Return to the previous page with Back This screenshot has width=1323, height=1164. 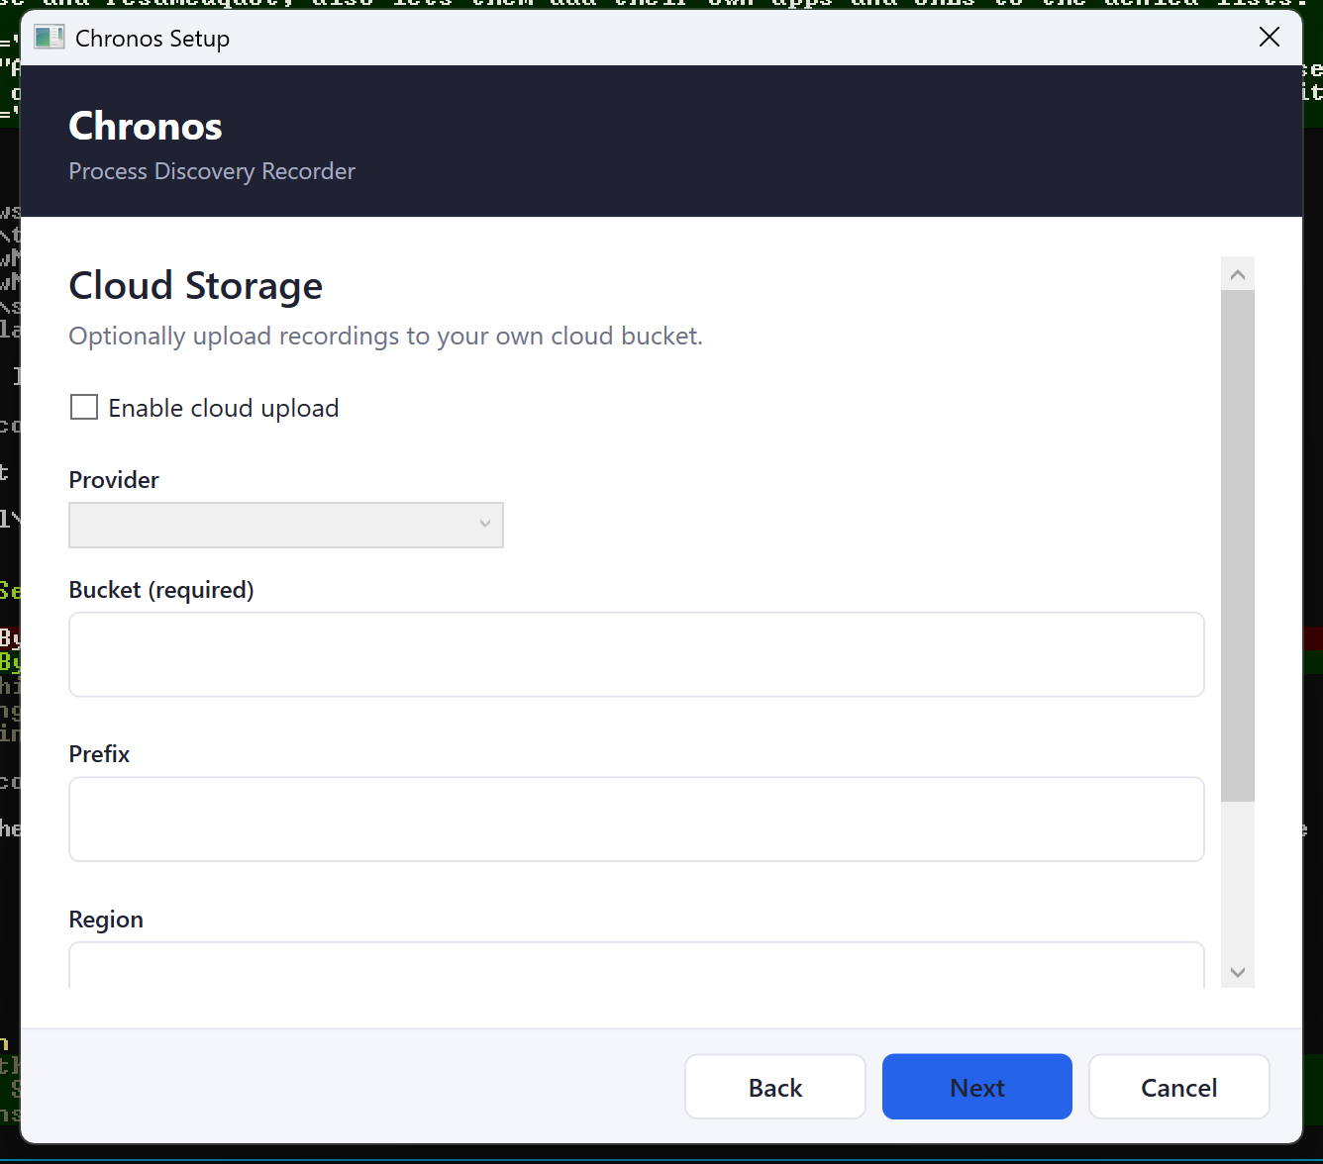[x=775, y=1087]
